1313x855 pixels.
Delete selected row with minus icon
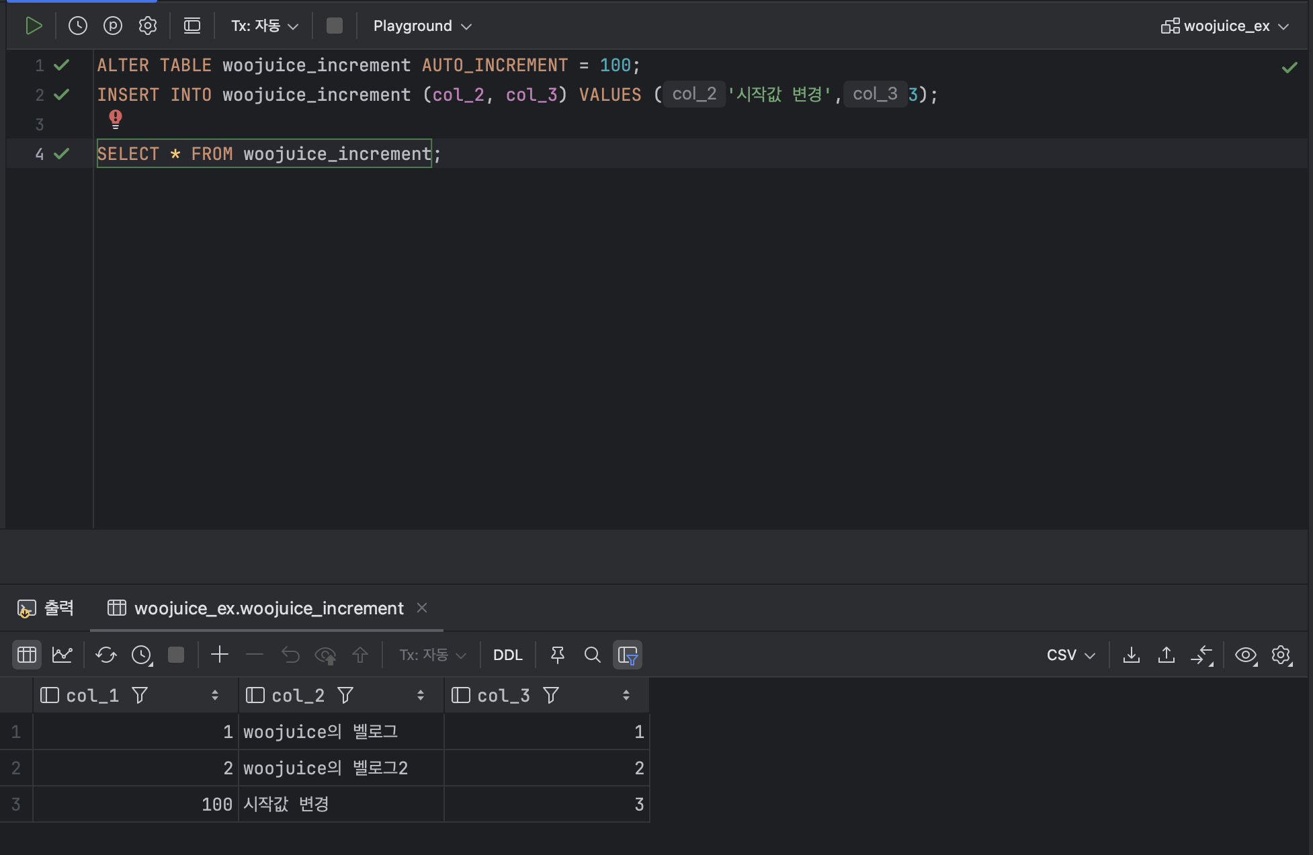click(x=255, y=655)
